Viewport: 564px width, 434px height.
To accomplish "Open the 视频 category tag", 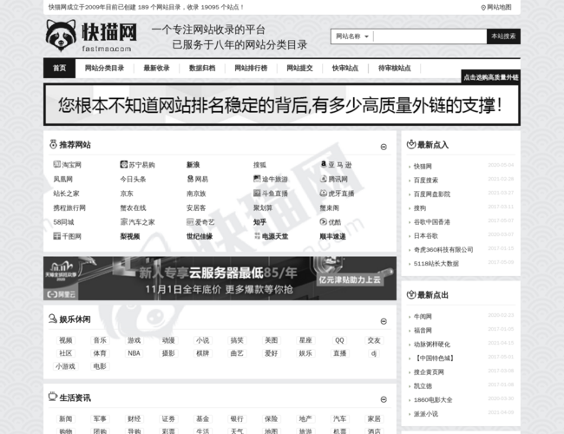I will click(65, 340).
